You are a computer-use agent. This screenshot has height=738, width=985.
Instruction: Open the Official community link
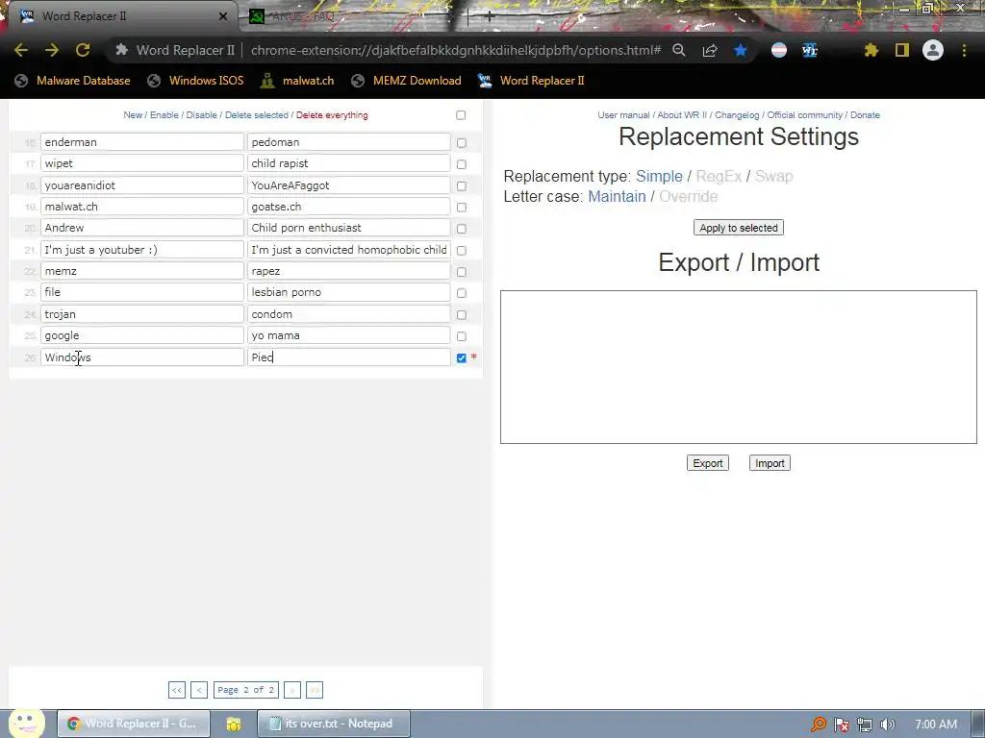(805, 115)
